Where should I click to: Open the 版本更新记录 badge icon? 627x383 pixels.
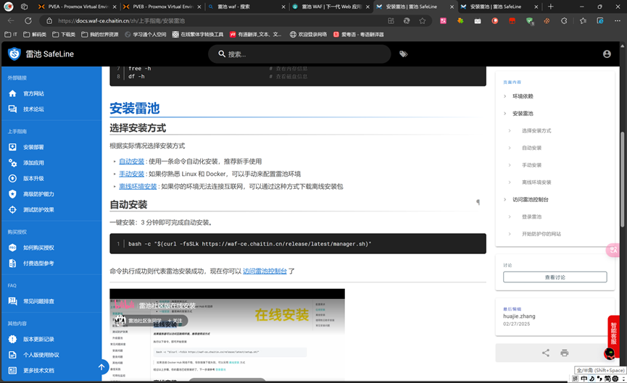tap(12, 339)
